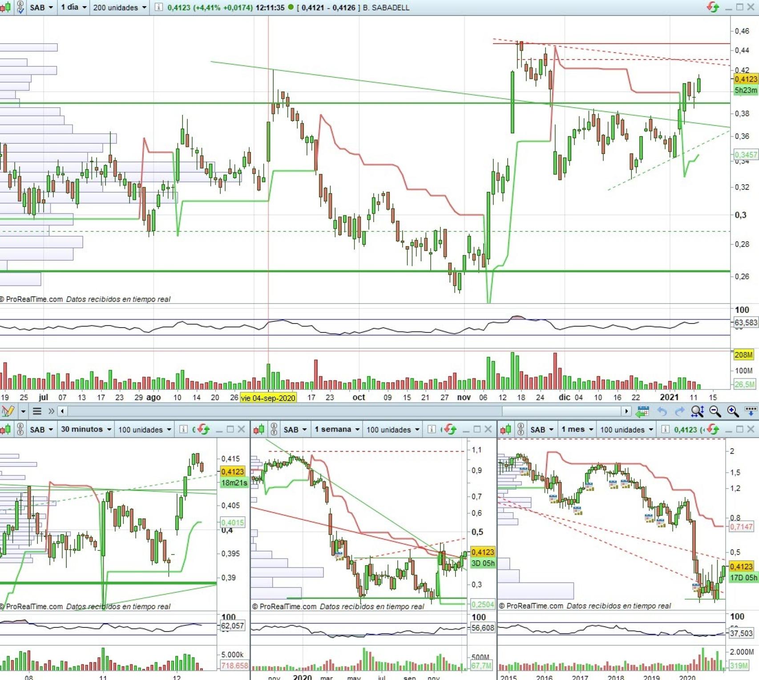This screenshot has width=759, height=680.
Task: Click the refresh arrows icon on daily chart
Action: pos(713,7)
